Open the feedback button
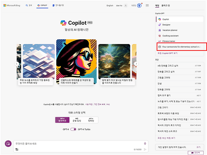This screenshot has width=207, height=155. point(195,153)
